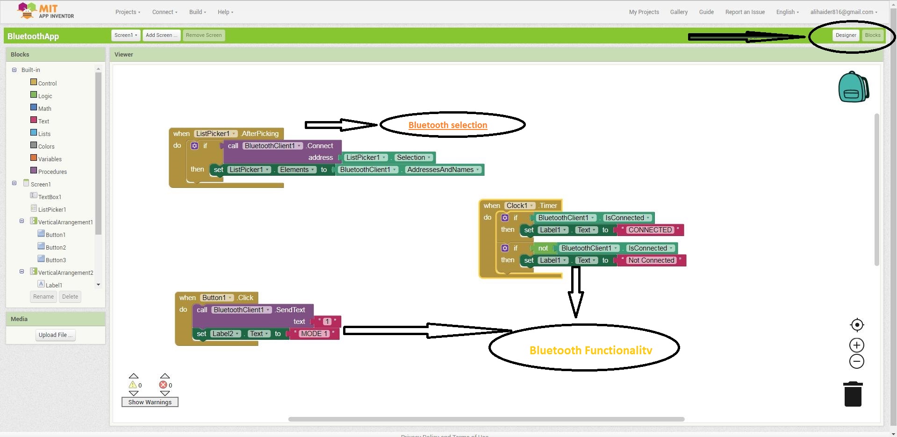Zoom out with the minus icon
This screenshot has width=897, height=437.
(857, 361)
